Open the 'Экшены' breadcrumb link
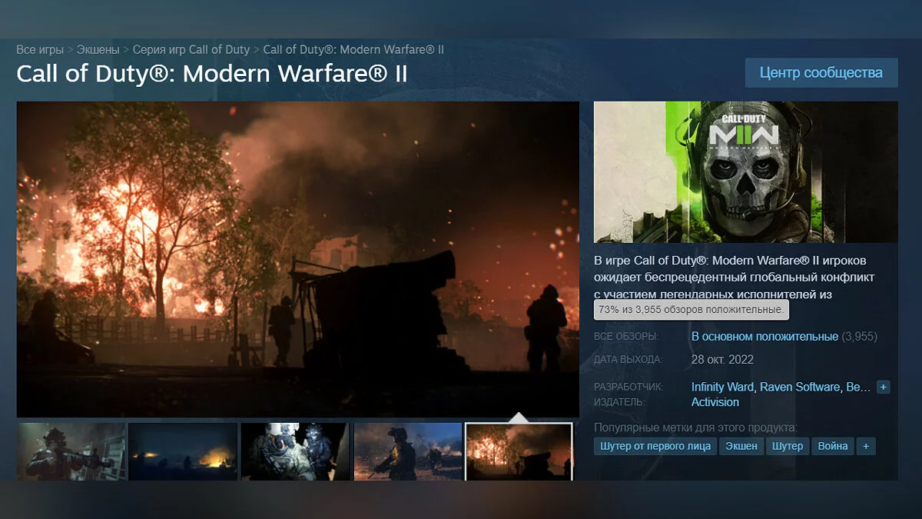Viewport: 922px width, 519px height. 98,49
